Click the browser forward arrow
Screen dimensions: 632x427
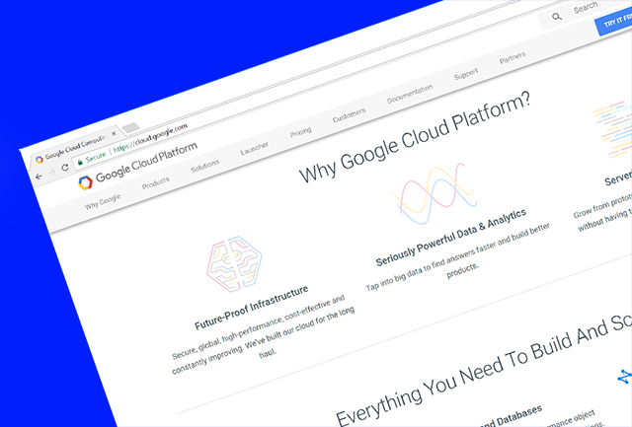(x=51, y=173)
